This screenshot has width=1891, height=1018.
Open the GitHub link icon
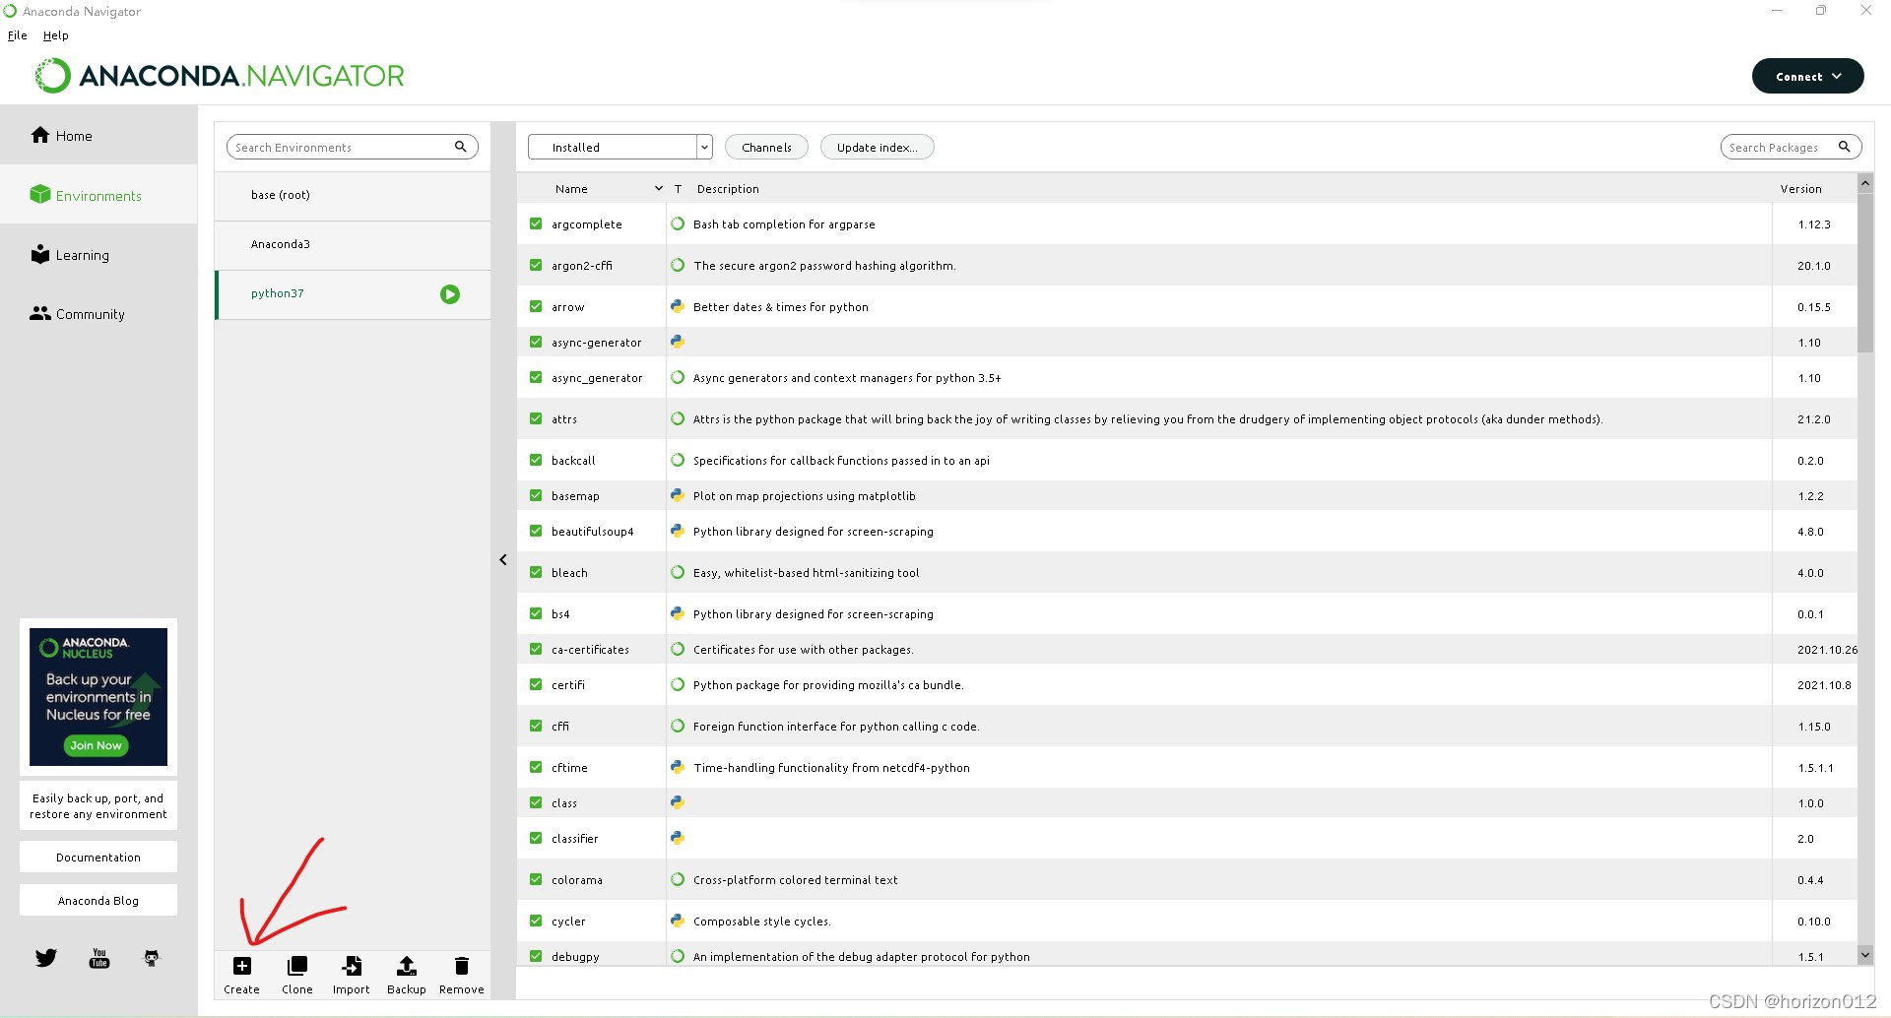point(152,958)
